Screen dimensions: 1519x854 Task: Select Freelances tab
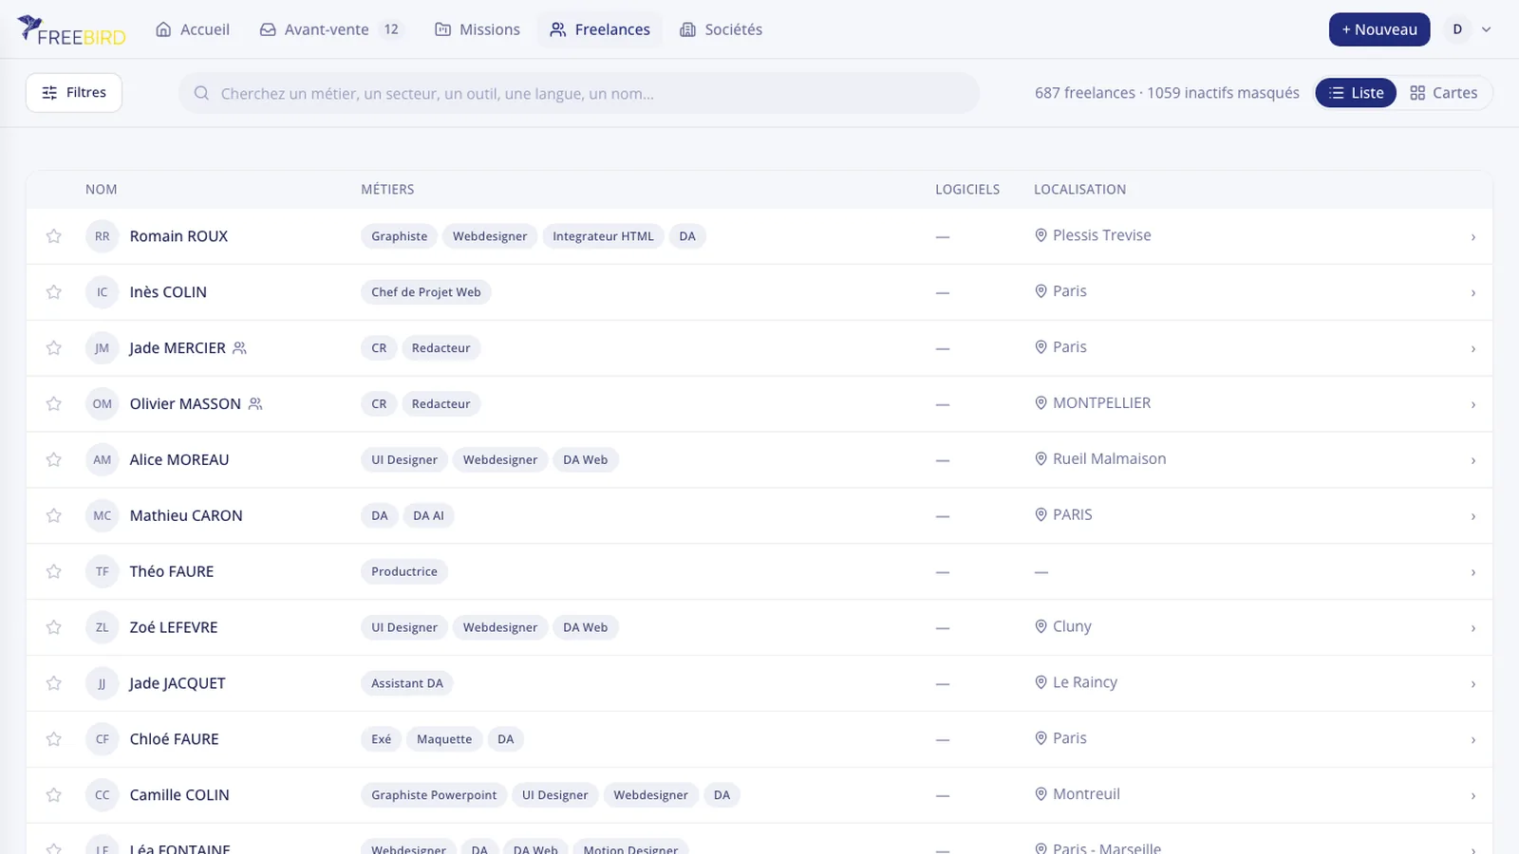(600, 29)
